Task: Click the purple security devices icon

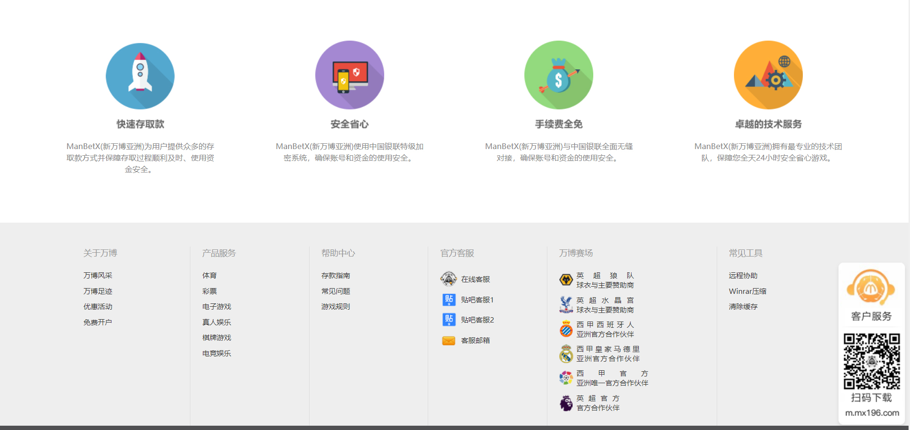Action: coord(349,75)
